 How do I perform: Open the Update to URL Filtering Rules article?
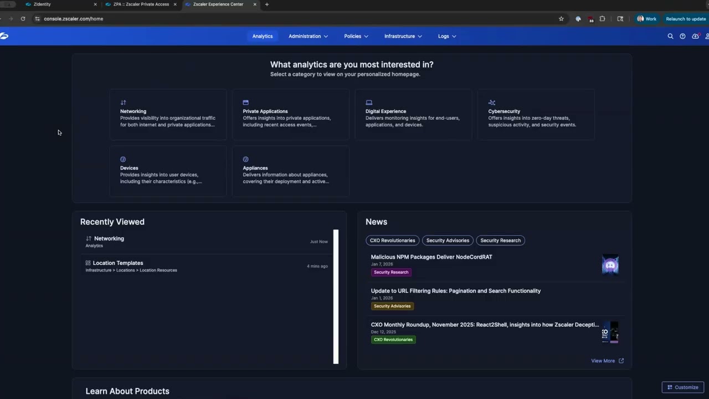coord(456,291)
